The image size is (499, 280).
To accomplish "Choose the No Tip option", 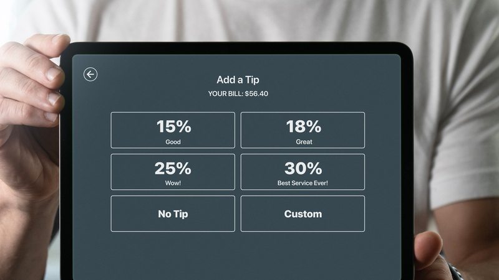I will click(x=173, y=213).
